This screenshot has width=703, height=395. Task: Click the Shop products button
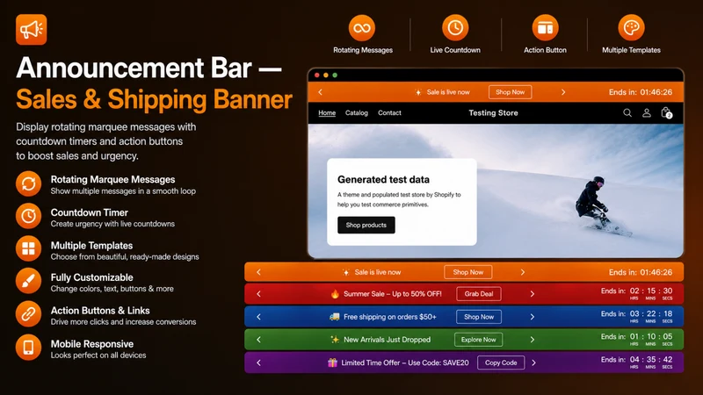[366, 225]
